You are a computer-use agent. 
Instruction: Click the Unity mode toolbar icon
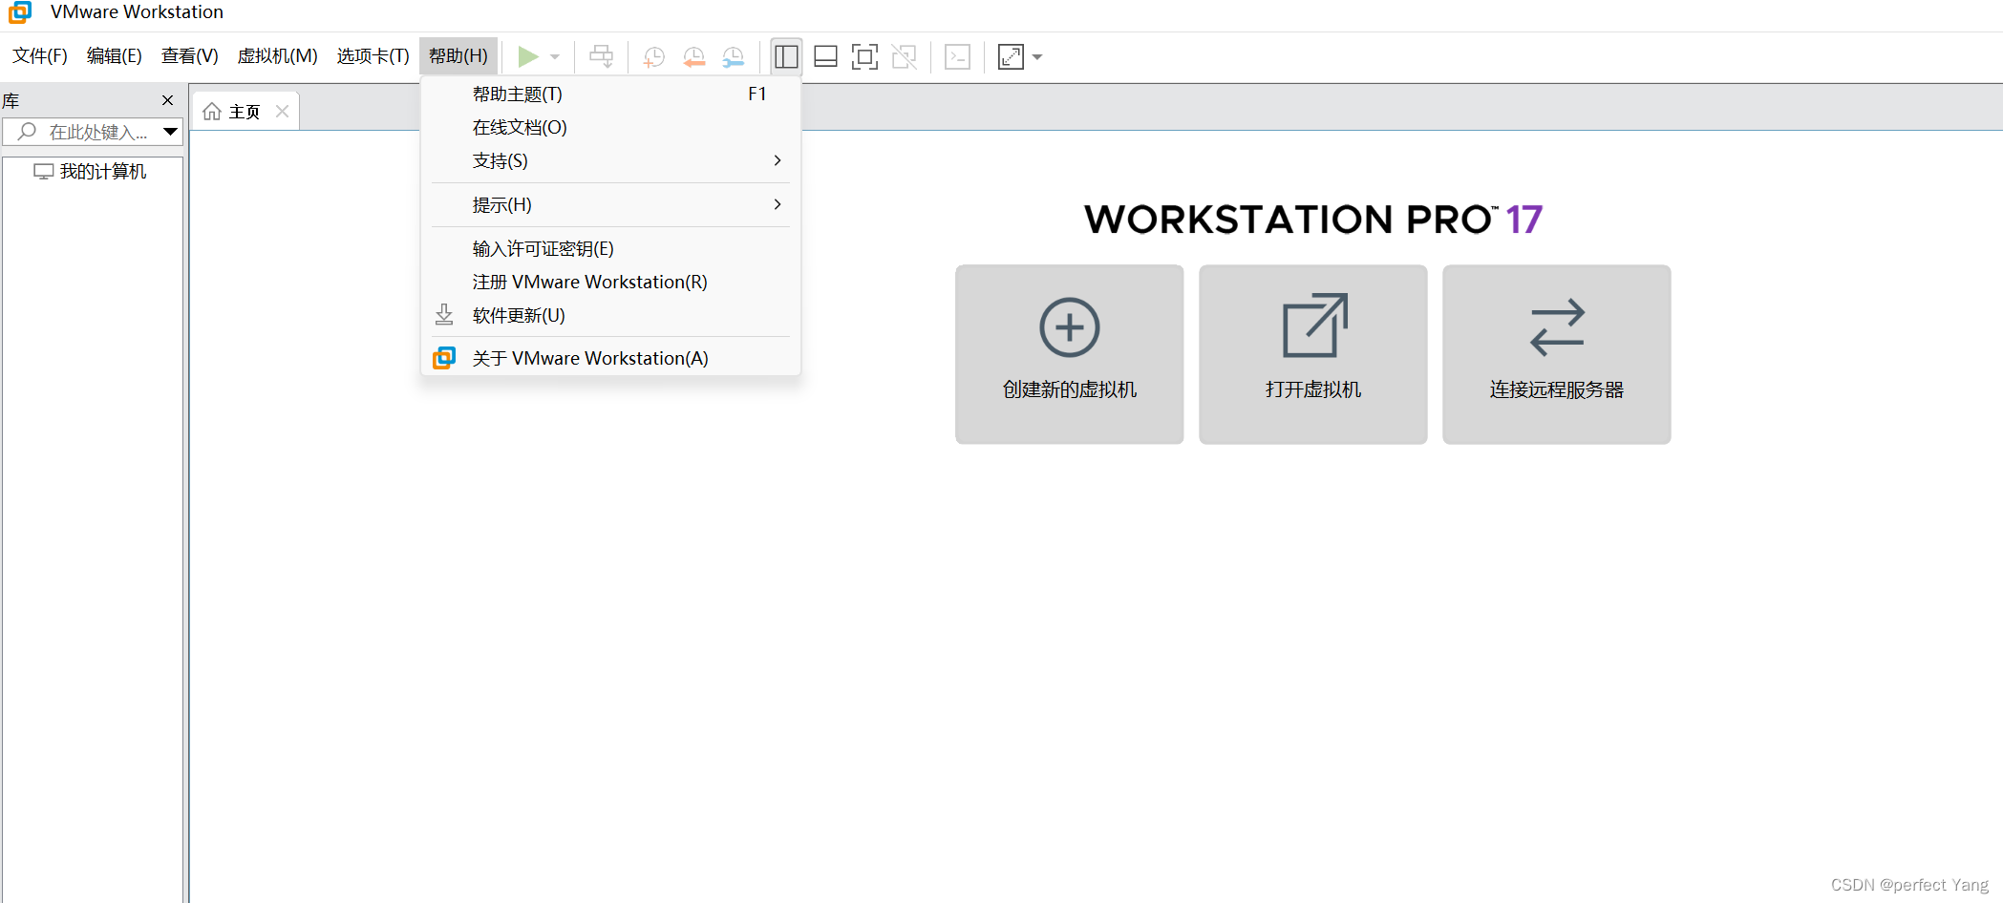(904, 56)
